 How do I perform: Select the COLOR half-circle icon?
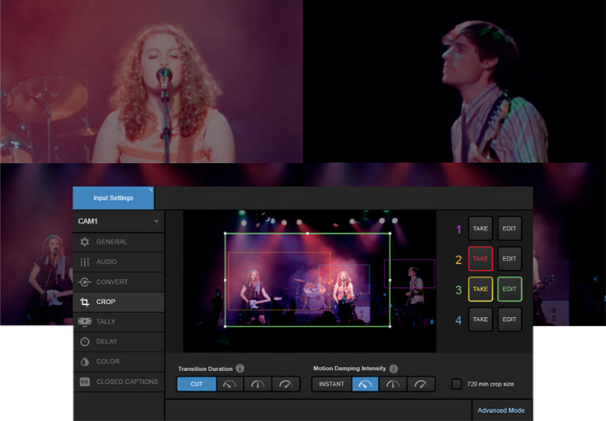point(85,361)
